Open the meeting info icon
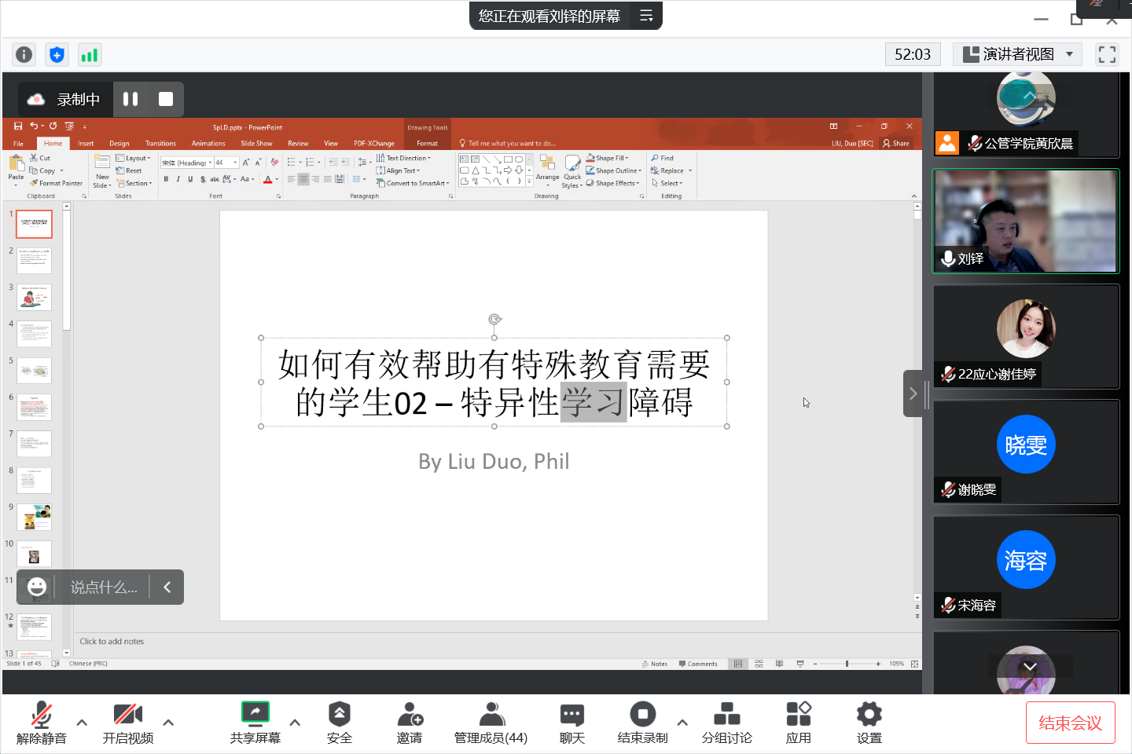The image size is (1132, 754). (24, 54)
